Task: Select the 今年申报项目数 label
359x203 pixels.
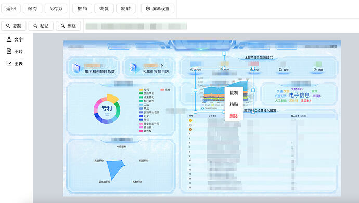Action: point(156,72)
